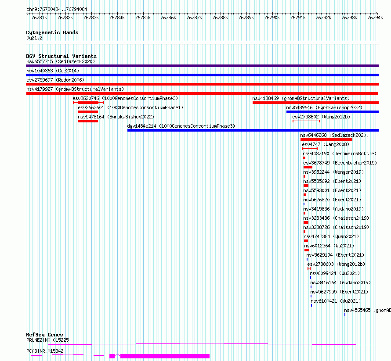391x361 pixels.
Task: Click nsv3283436 (Chaisson2019) label
Action: [336, 218]
